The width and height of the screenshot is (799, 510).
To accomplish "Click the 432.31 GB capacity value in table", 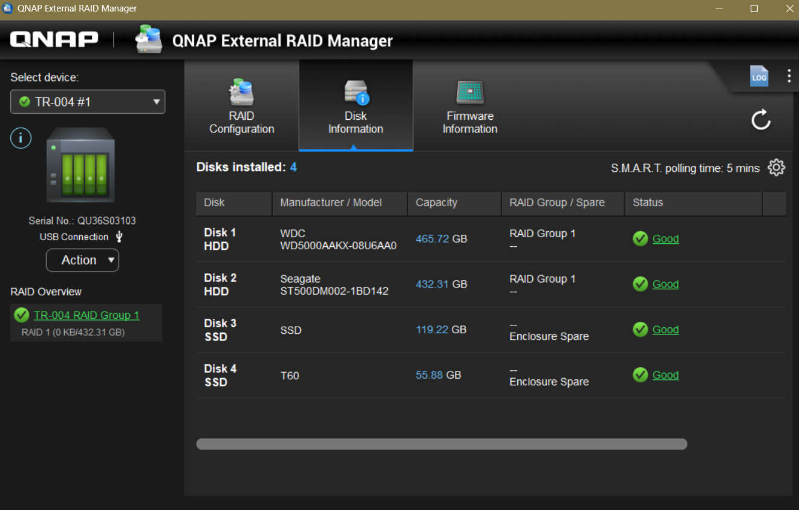I will (x=442, y=284).
